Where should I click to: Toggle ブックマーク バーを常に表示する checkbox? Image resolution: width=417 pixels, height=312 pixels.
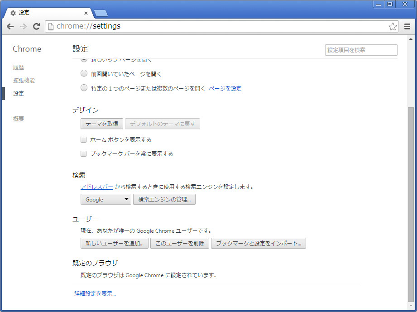click(83, 154)
